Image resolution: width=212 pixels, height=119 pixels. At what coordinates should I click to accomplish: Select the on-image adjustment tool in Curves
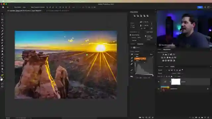(132, 54)
